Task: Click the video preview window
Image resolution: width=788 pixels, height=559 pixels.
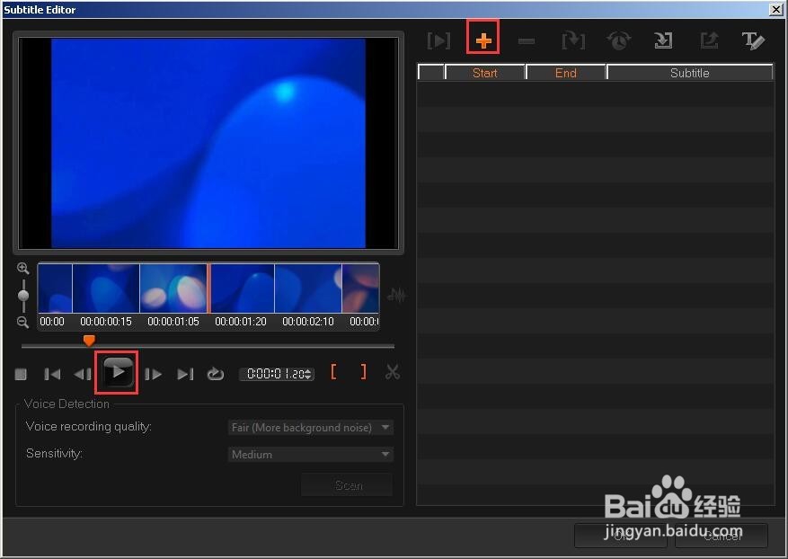Action: pyautogui.click(x=208, y=143)
